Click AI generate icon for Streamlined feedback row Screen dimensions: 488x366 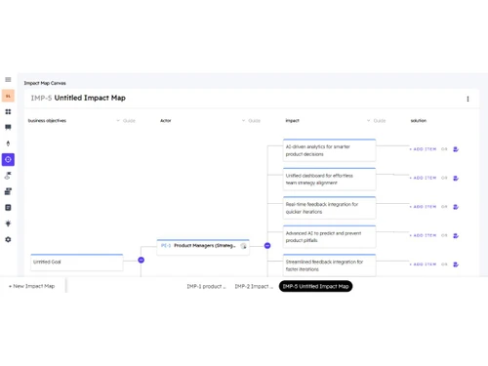click(456, 264)
